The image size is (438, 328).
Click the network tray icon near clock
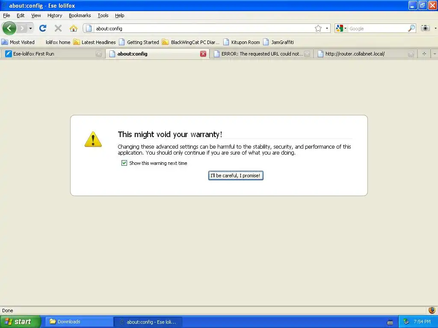point(406,322)
